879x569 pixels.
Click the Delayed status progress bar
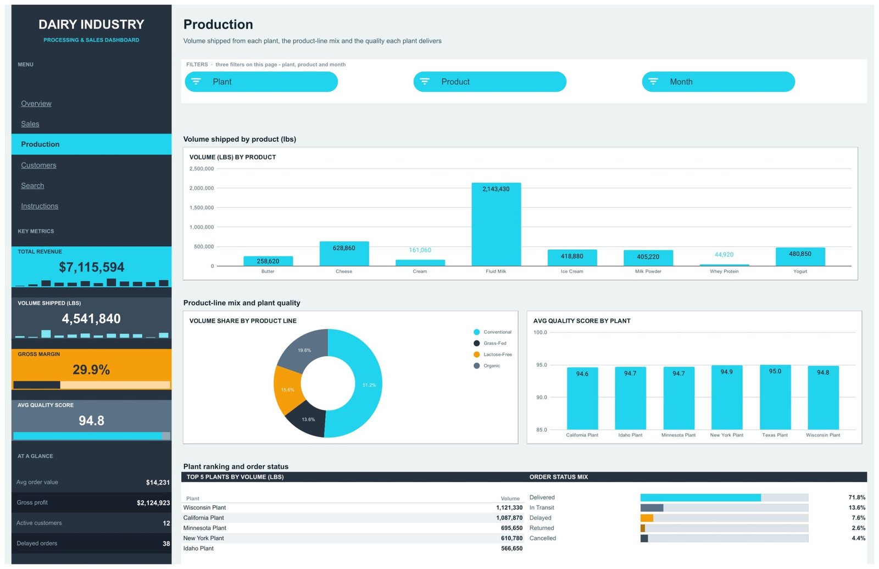click(x=724, y=518)
